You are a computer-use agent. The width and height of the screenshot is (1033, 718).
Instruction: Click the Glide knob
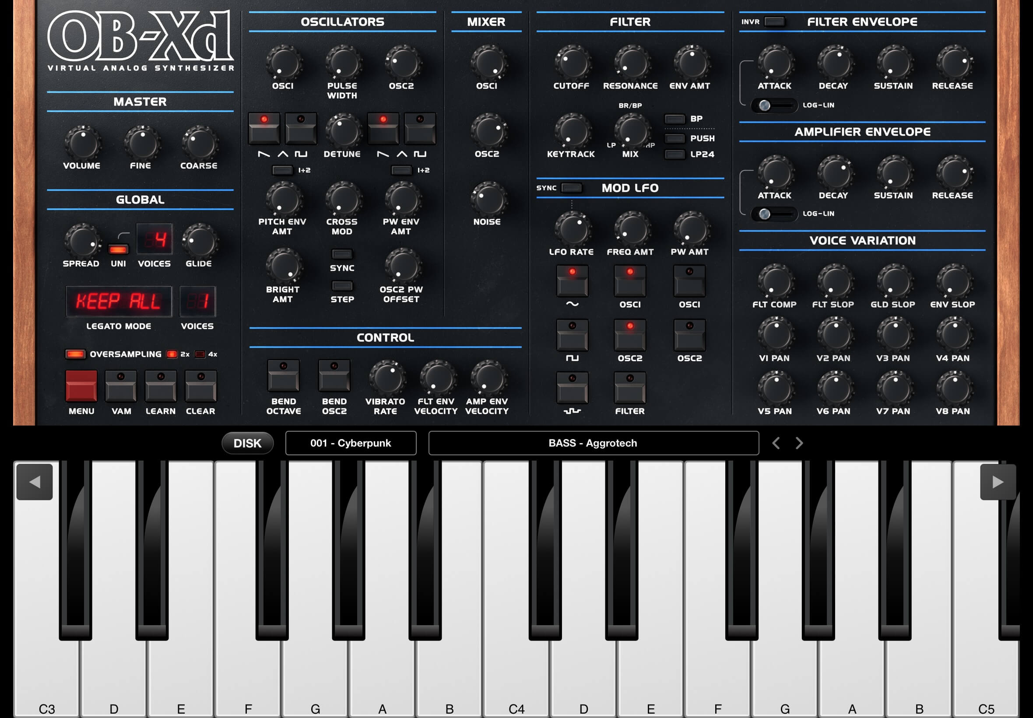pos(200,241)
